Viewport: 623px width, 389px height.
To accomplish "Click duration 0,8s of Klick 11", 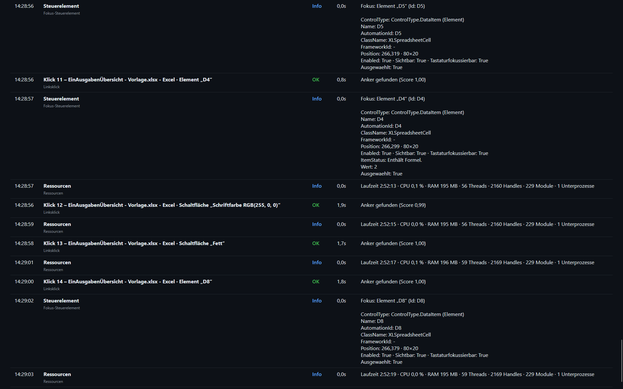I will point(341,80).
